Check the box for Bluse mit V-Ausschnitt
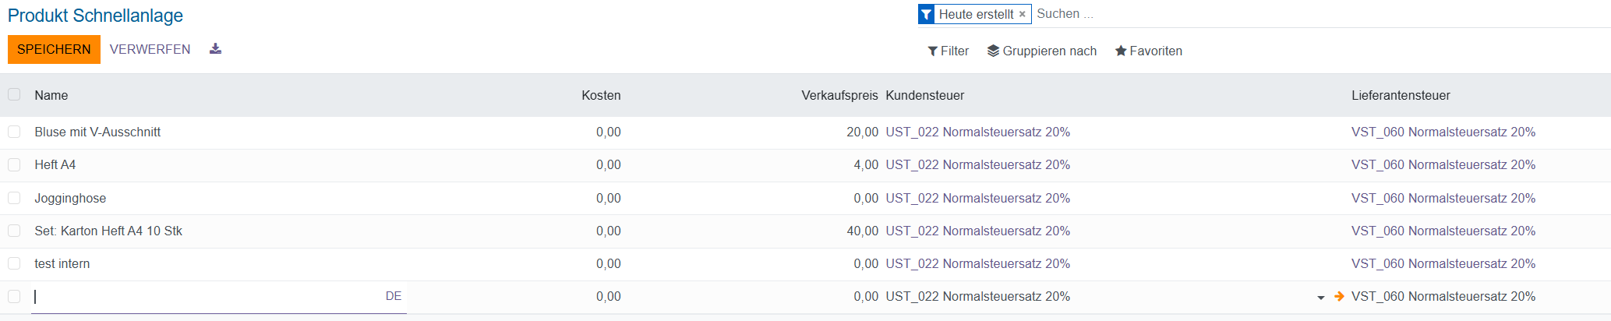This screenshot has height=321, width=1611. coord(14,132)
